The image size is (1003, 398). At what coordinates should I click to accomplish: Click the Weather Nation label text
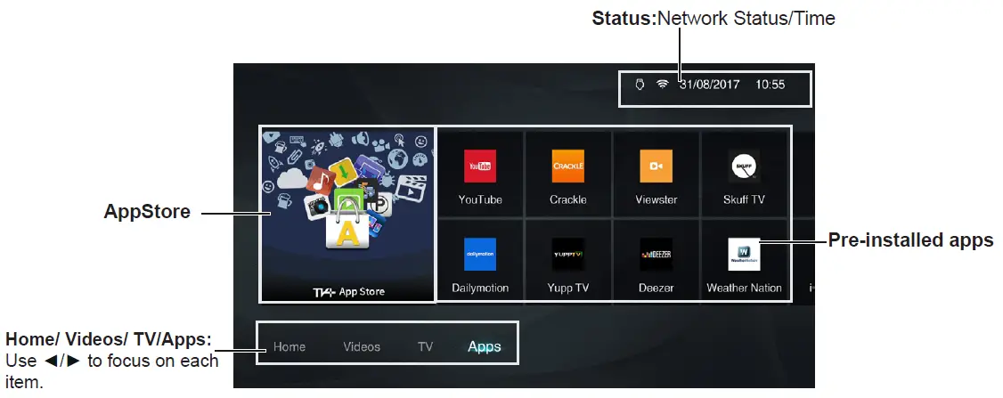[x=744, y=288]
